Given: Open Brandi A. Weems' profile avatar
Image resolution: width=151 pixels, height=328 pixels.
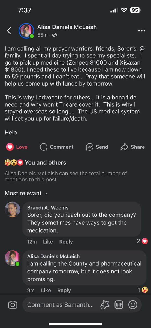Looking at the screenshot, I should (x=13, y=210).
